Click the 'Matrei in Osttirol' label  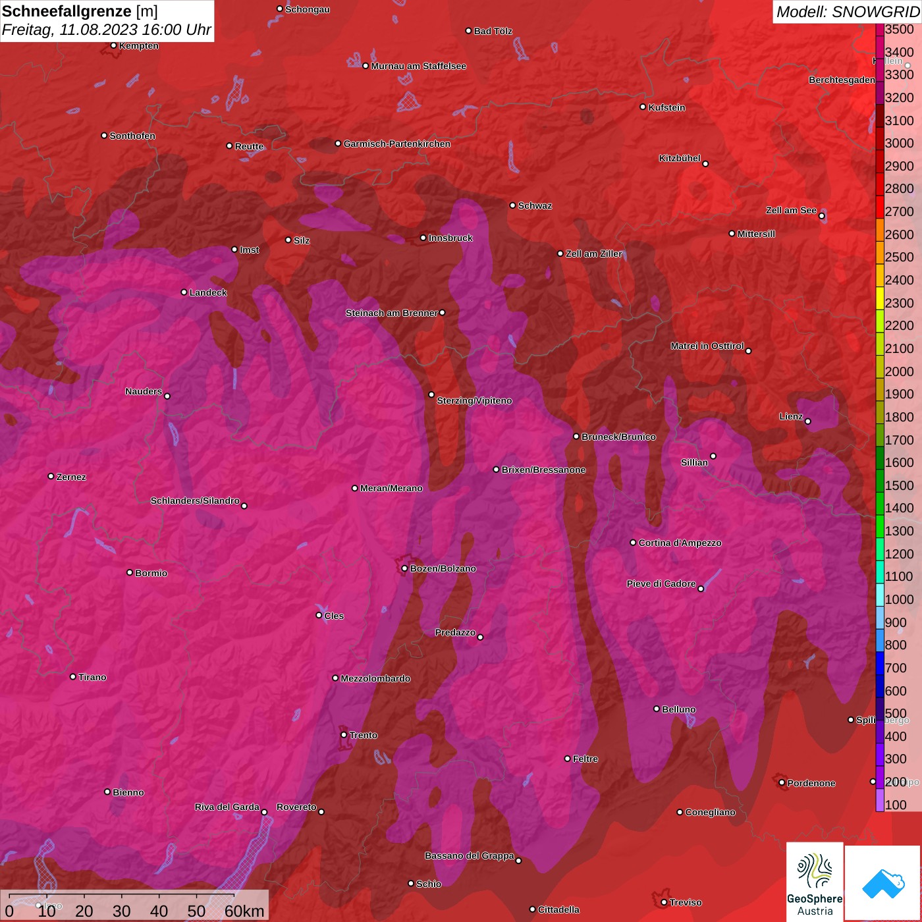707,346
